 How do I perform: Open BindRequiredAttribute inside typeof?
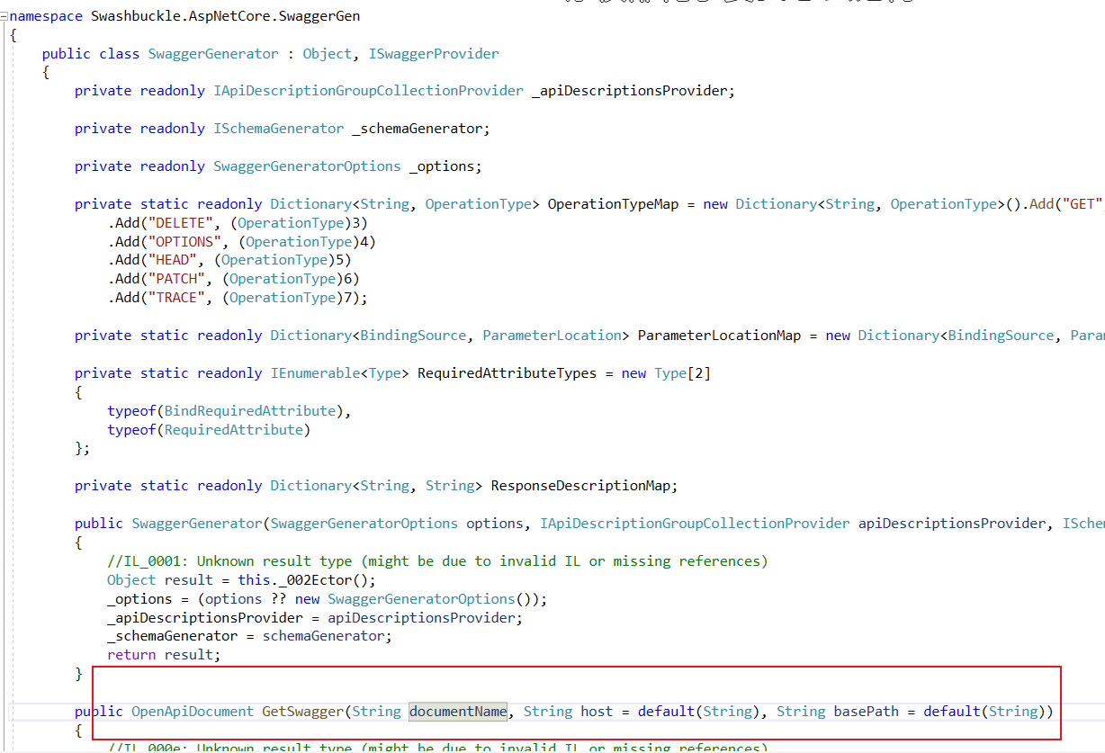point(249,410)
